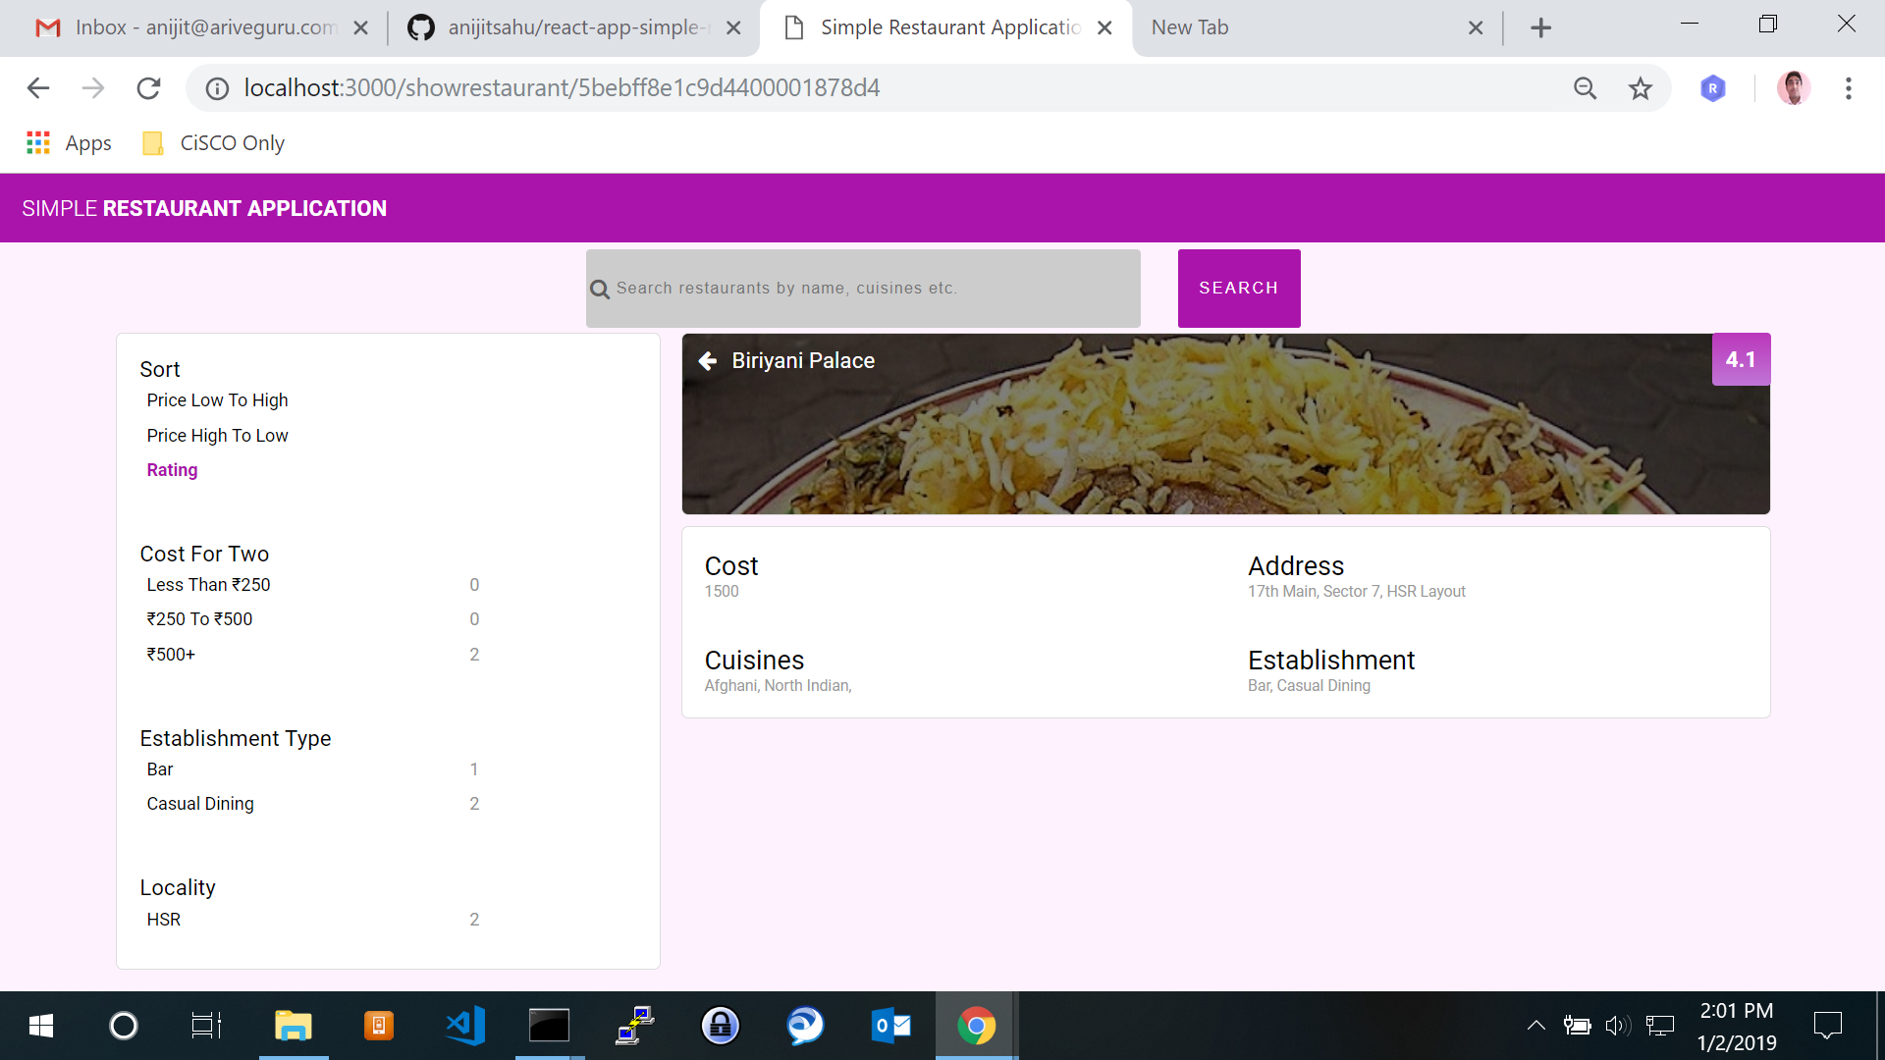Image resolution: width=1885 pixels, height=1060 pixels.
Task: Open Visual Studio Code from taskbar
Action: (x=464, y=1026)
